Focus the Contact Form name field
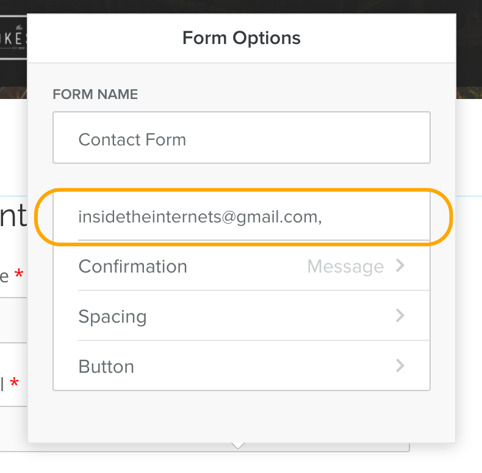Image resolution: width=482 pixels, height=473 pixels. point(242,137)
